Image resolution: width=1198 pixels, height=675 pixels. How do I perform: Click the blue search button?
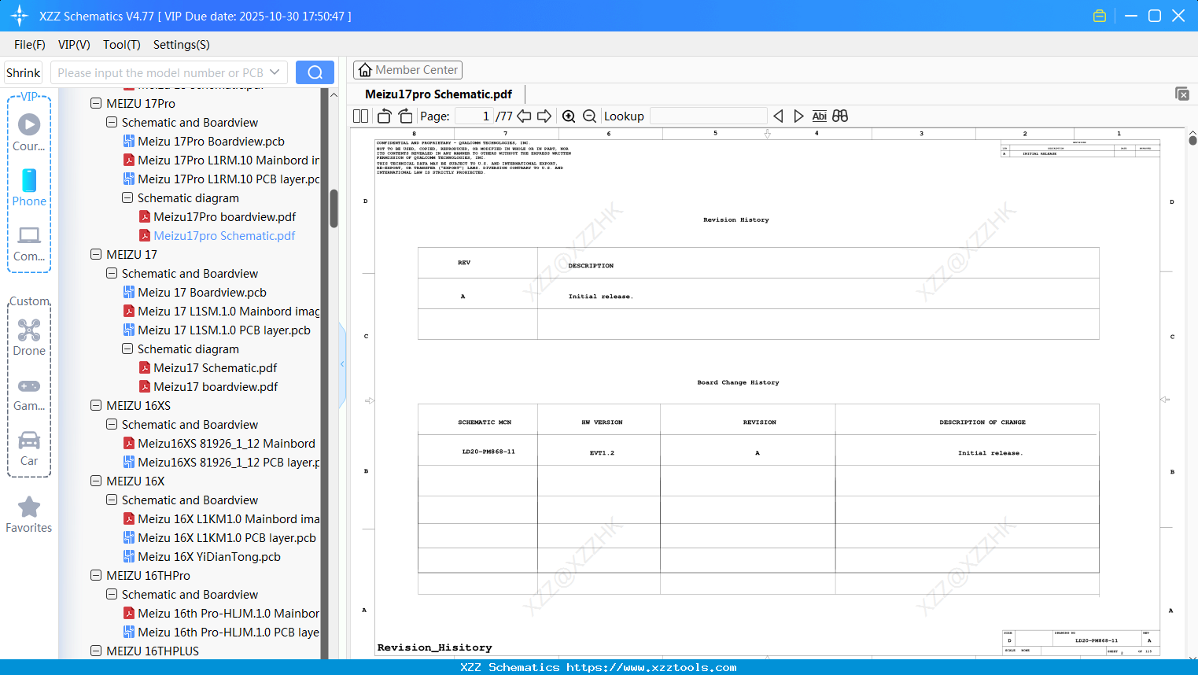coord(315,72)
